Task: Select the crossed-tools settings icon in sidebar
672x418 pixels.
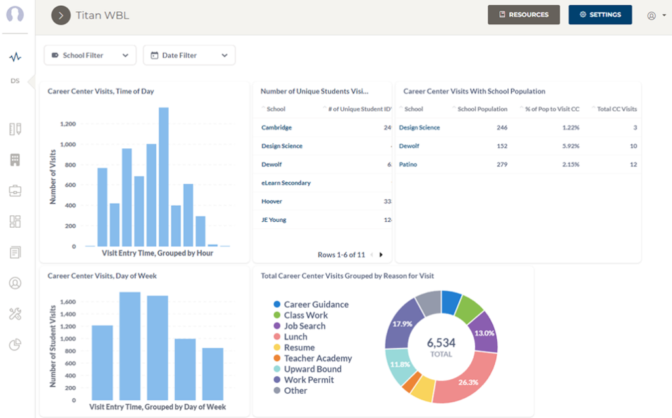Action: [15, 314]
